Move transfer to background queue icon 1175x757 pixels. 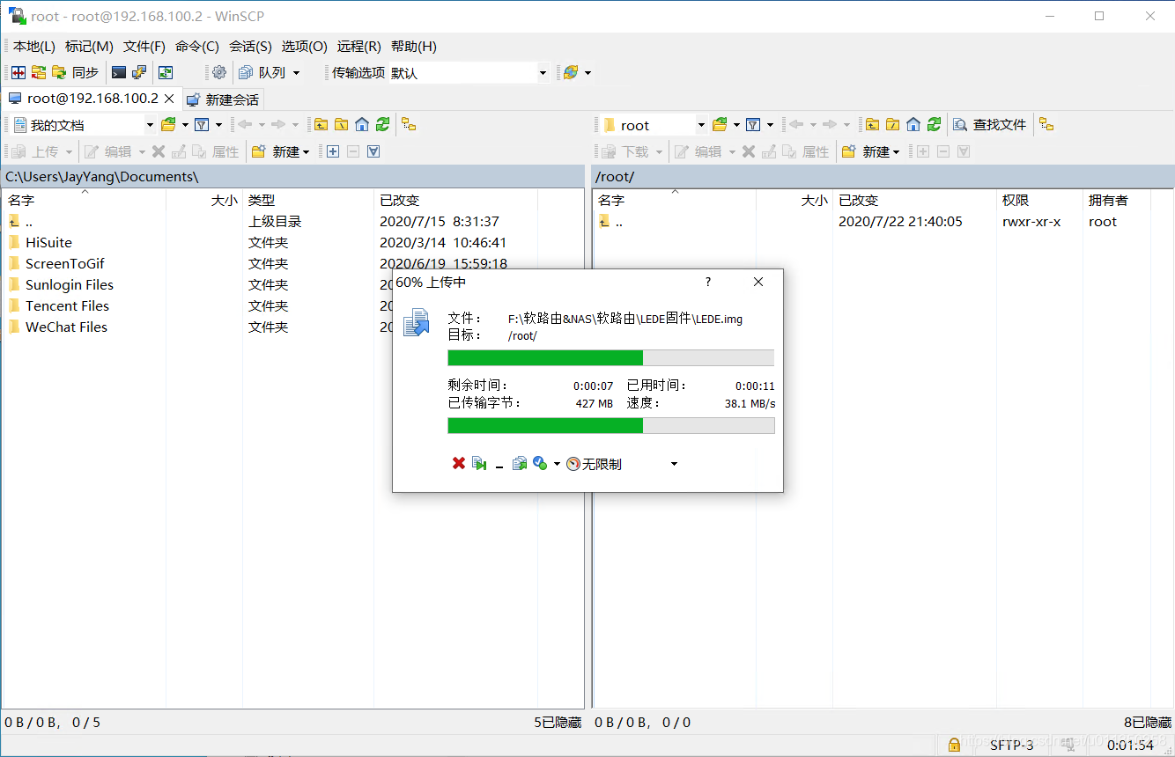[x=520, y=463]
